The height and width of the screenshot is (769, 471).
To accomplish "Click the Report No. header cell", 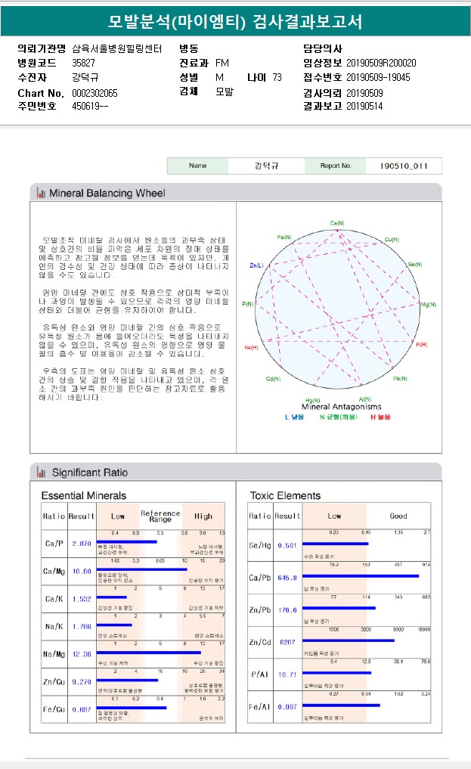I will 336,166.
